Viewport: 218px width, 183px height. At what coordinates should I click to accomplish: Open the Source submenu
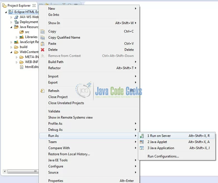(89, 172)
